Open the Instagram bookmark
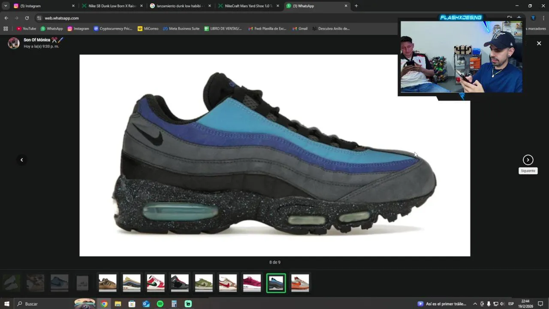The height and width of the screenshot is (309, 549). [x=78, y=29]
